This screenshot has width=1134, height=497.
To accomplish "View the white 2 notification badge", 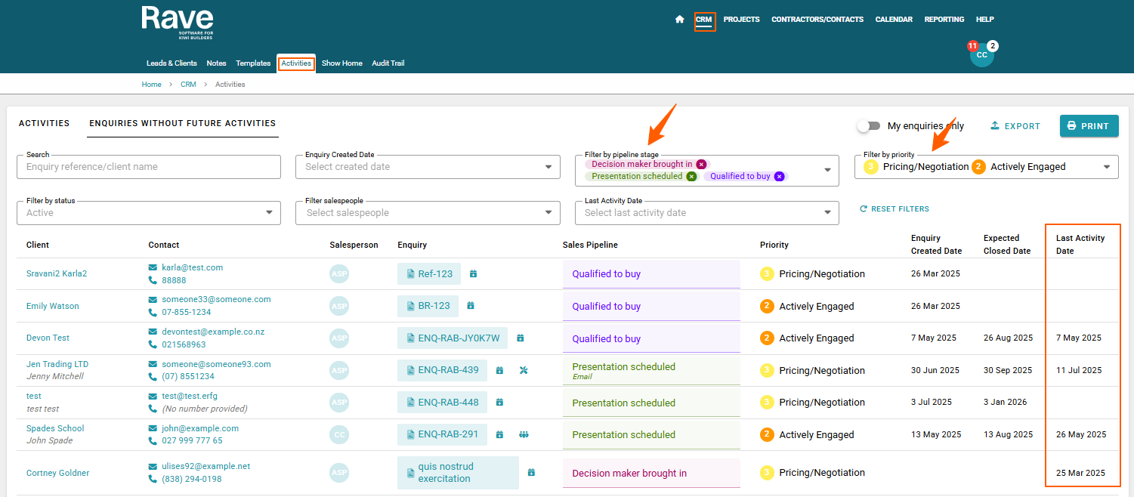I will 993,46.
